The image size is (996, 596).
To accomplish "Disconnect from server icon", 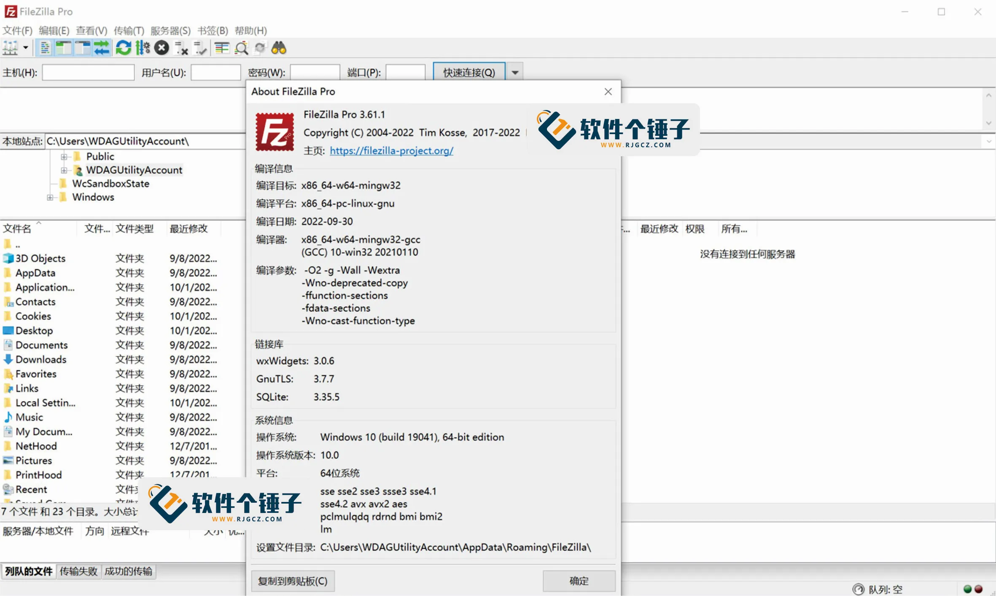I will pyautogui.click(x=181, y=48).
